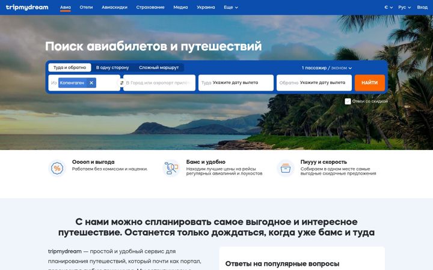The height and width of the screenshot is (270, 433).
Task: Select the Туда и обратно tab
Action: click(x=70, y=67)
